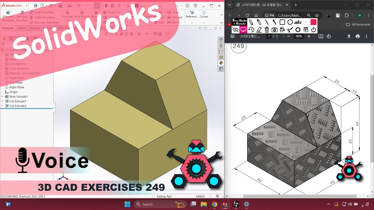This screenshot has width=374, height=210.
Task: Open Google Chrome from the taskbar
Action: coord(214,204)
